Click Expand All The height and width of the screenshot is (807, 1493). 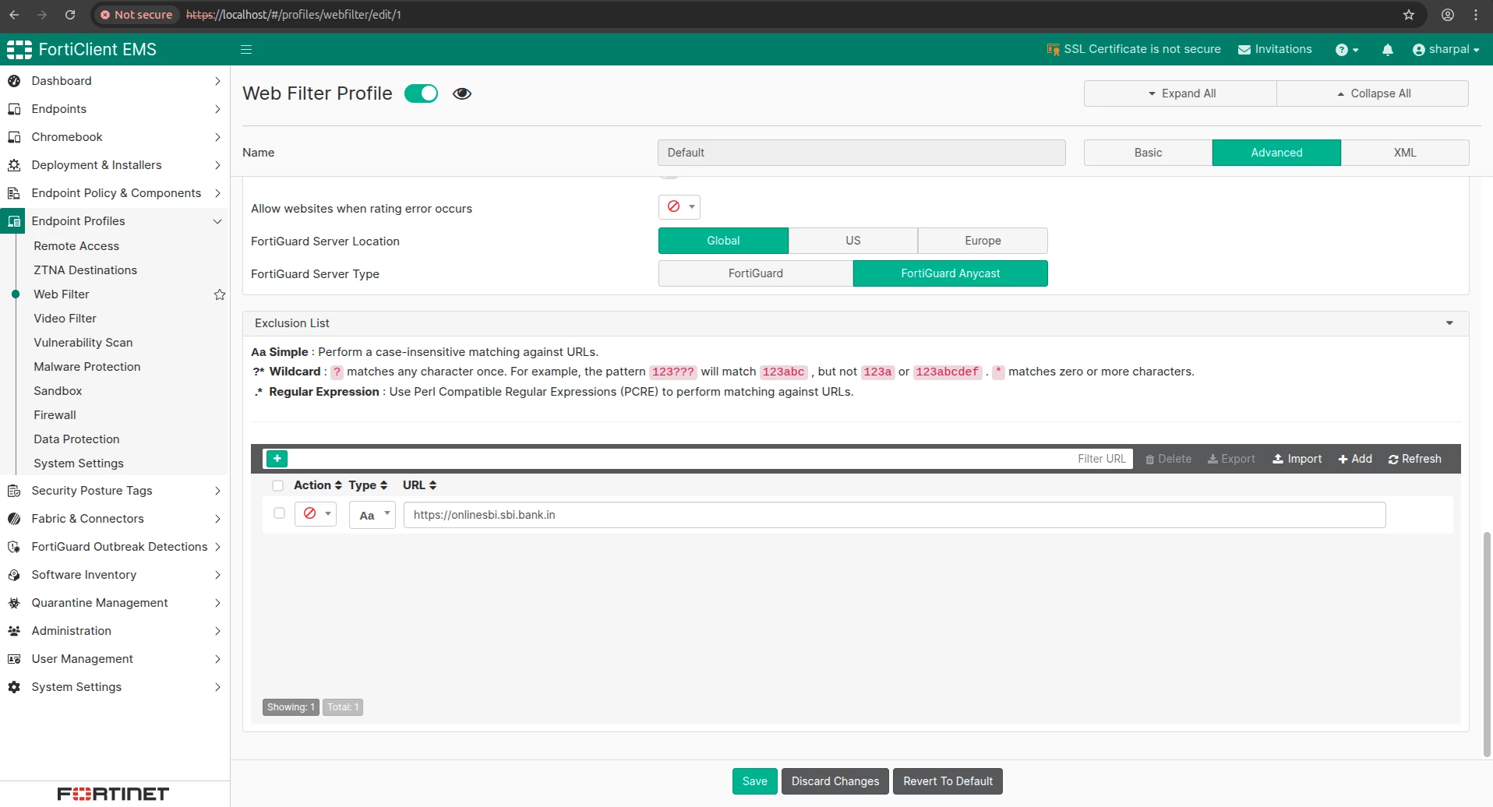coord(1181,93)
